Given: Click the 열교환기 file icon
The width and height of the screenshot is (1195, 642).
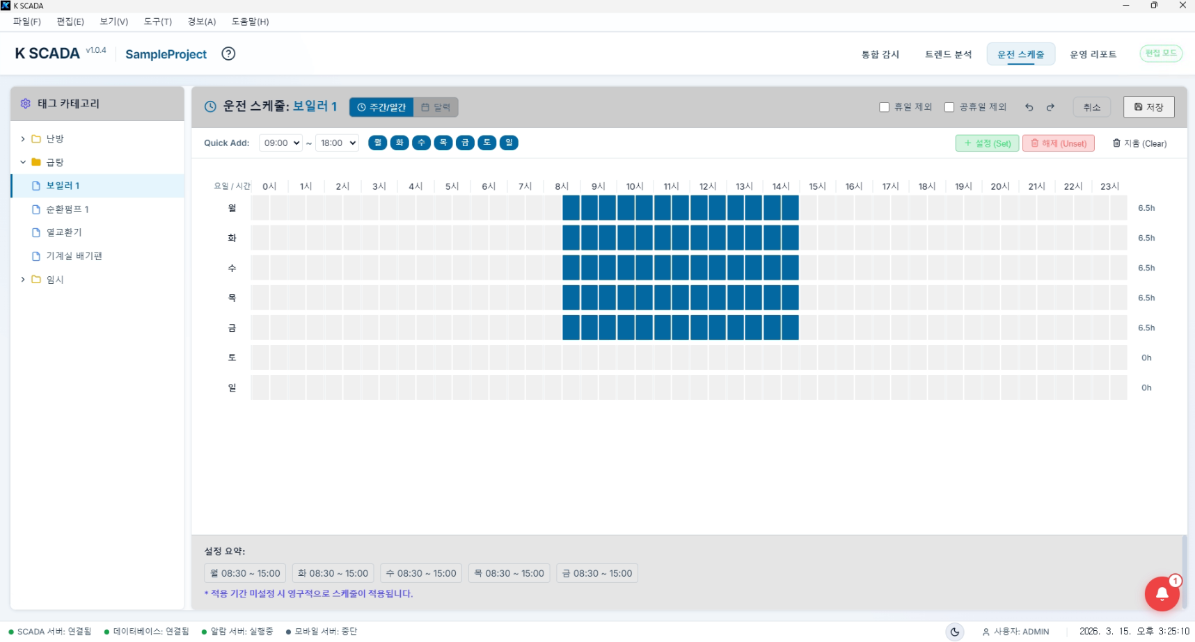Looking at the screenshot, I should pos(36,232).
